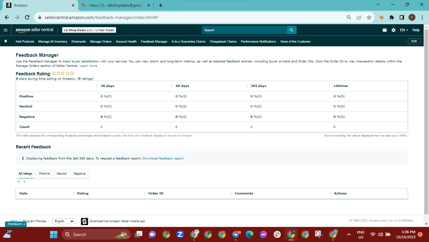Click the Lifetime column header

(x=341, y=86)
